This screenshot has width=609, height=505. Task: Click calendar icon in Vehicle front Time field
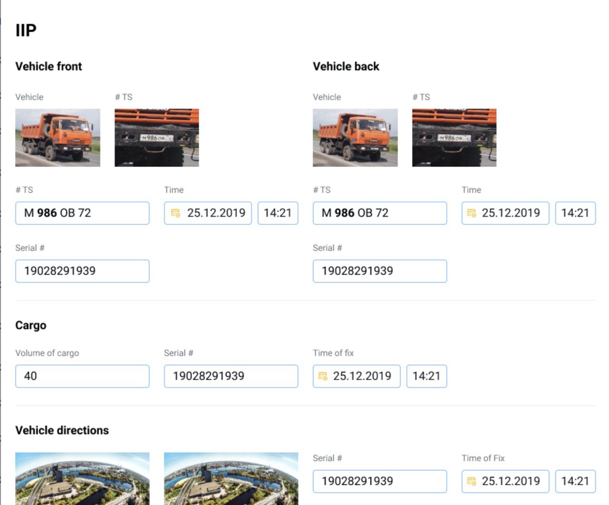click(x=176, y=213)
